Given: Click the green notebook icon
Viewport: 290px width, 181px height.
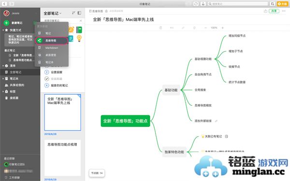Looking at the screenshot, I should [79, 30].
